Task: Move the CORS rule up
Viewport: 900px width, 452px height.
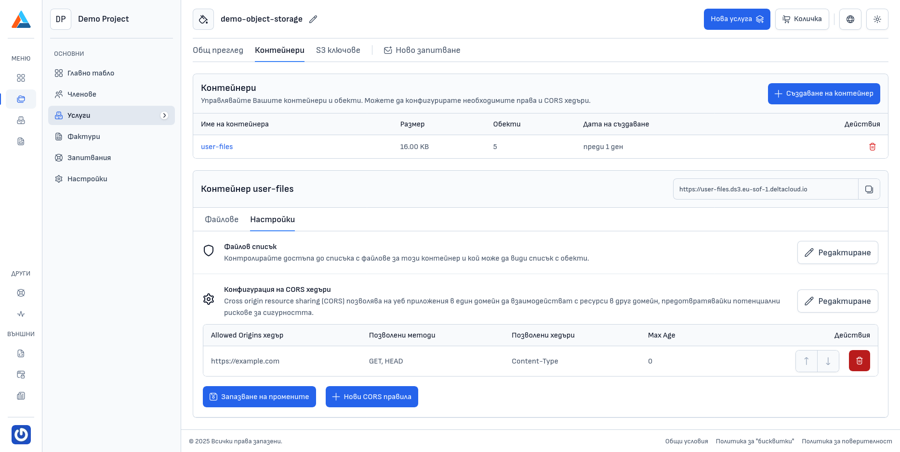Action: point(806,361)
